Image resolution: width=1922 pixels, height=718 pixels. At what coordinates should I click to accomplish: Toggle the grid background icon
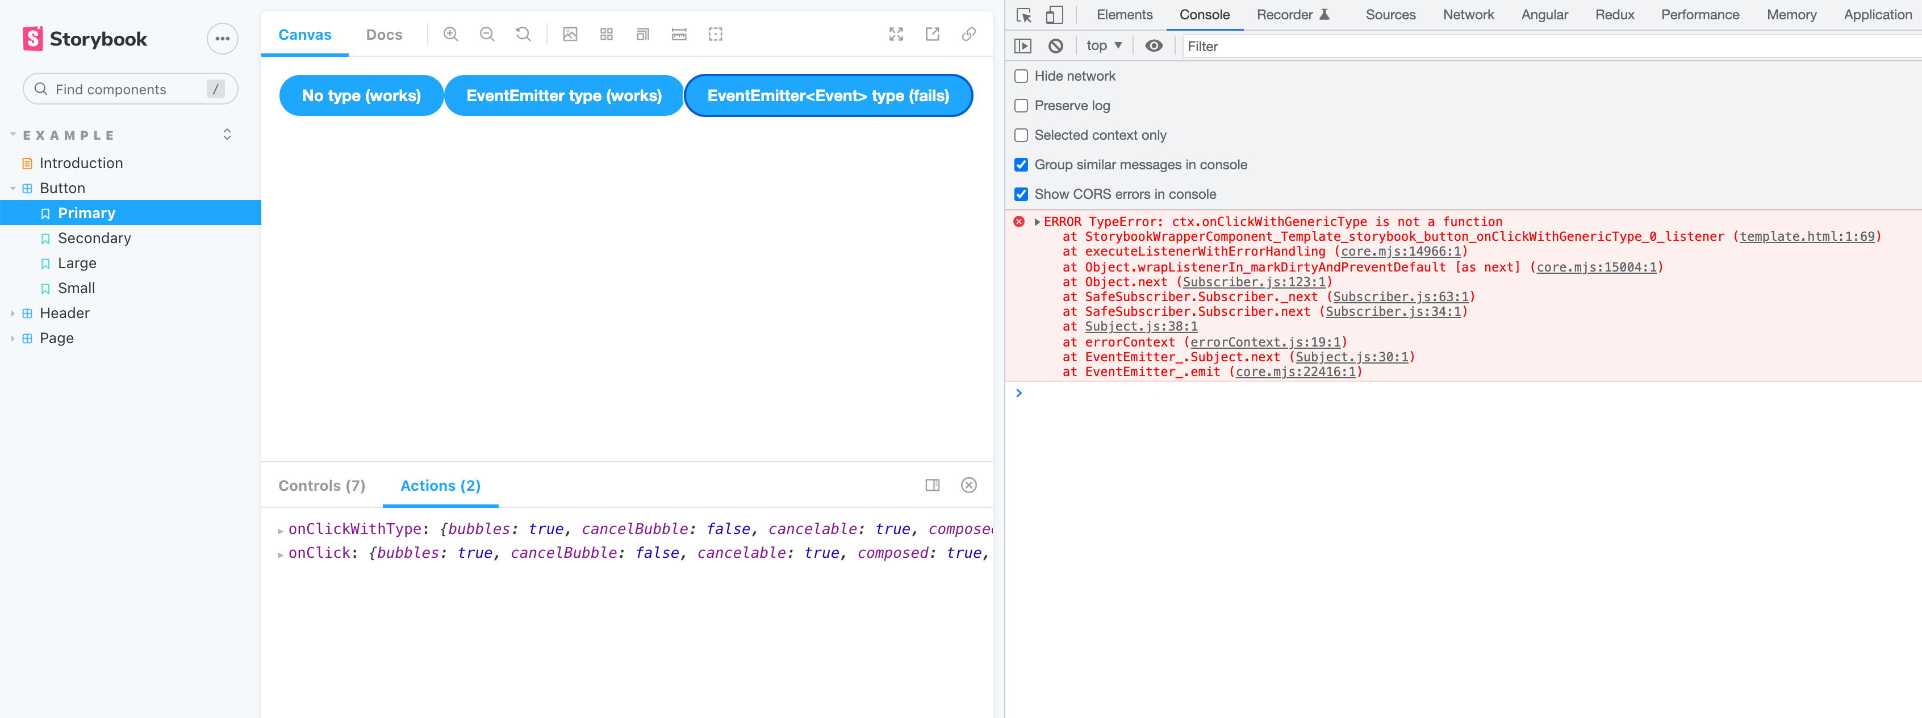(x=606, y=34)
